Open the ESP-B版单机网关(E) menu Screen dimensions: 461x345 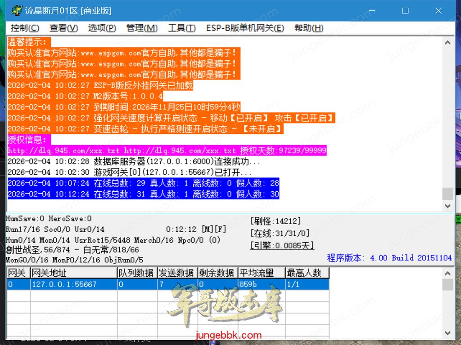[245, 28]
